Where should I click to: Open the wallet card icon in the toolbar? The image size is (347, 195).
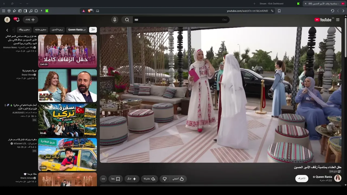(x=20, y=11)
